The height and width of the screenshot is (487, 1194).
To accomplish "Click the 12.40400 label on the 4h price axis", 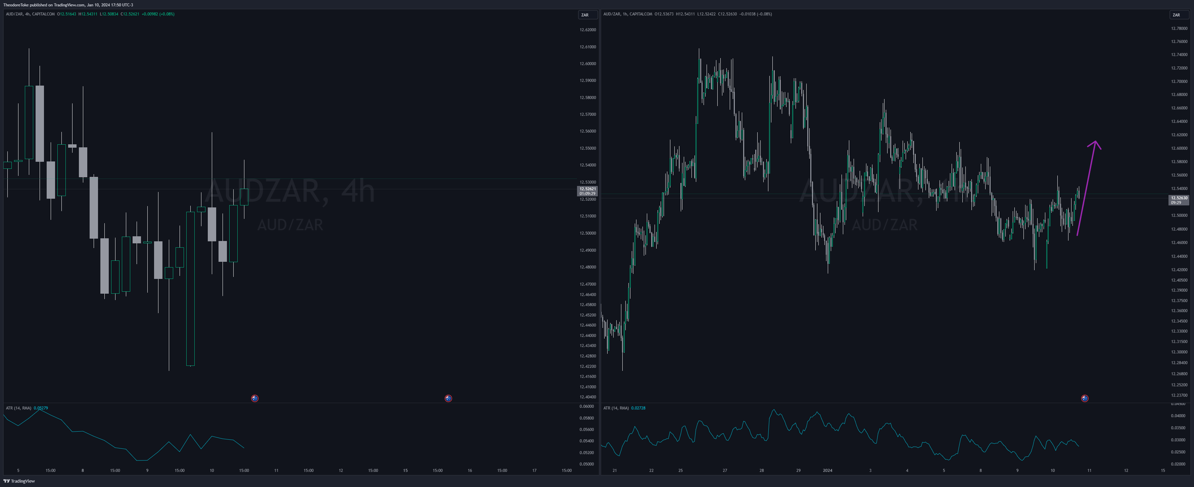I will [x=587, y=397].
